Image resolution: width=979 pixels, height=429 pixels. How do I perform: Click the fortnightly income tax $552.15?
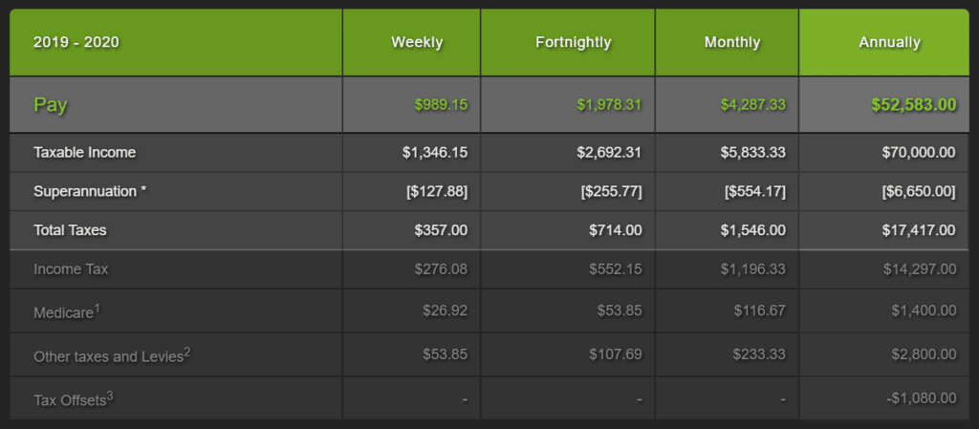[616, 269]
